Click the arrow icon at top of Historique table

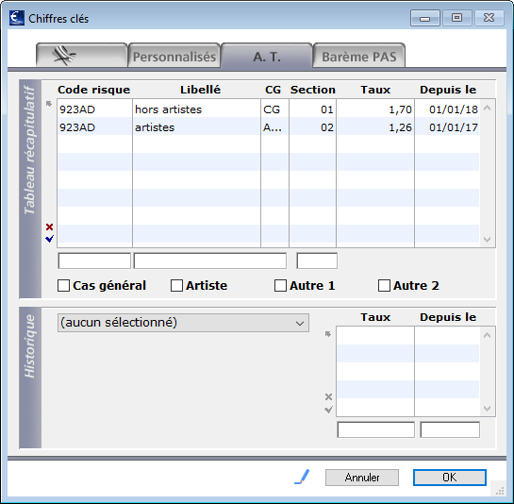pos(328,334)
